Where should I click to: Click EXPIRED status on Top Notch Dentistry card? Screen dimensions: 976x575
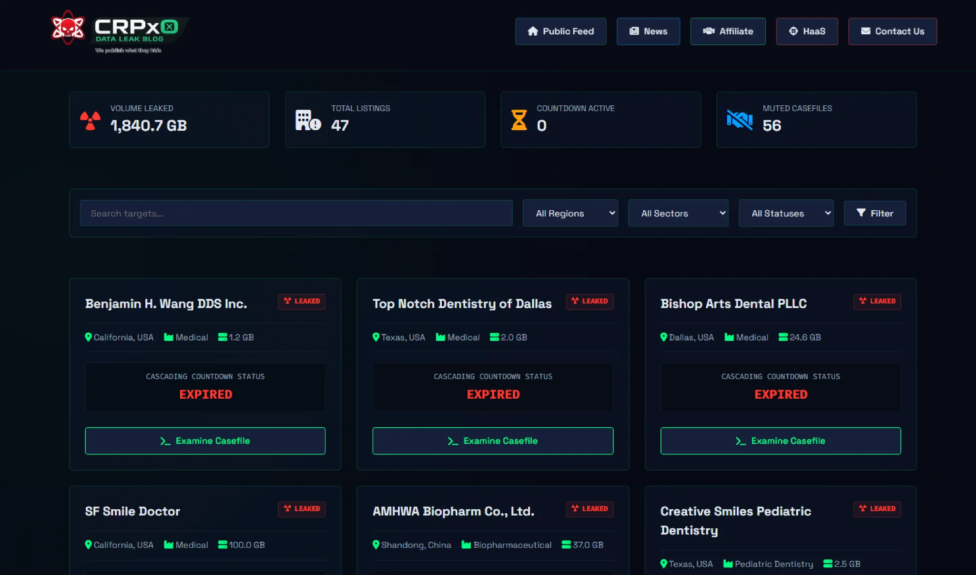pyautogui.click(x=493, y=394)
